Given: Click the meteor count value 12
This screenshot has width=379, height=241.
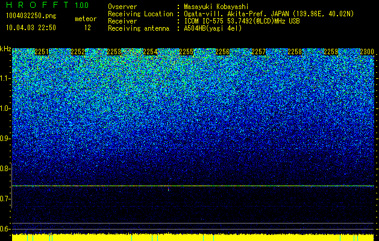Looking at the screenshot, I should pos(87,28).
